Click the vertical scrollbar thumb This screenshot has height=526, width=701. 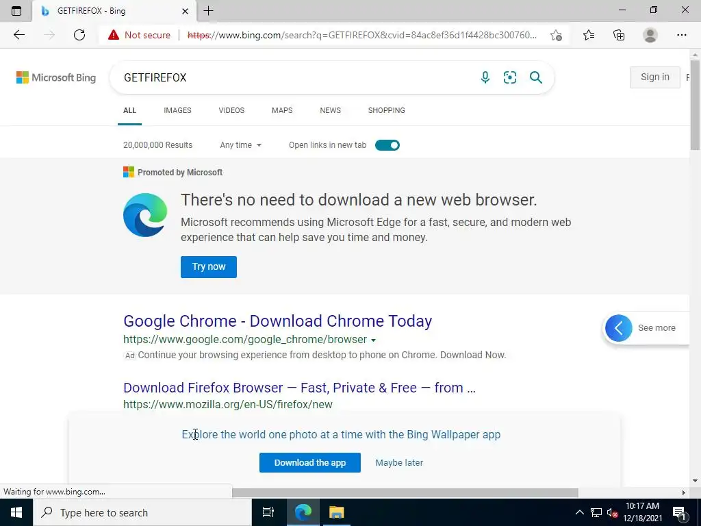point(695,105)
